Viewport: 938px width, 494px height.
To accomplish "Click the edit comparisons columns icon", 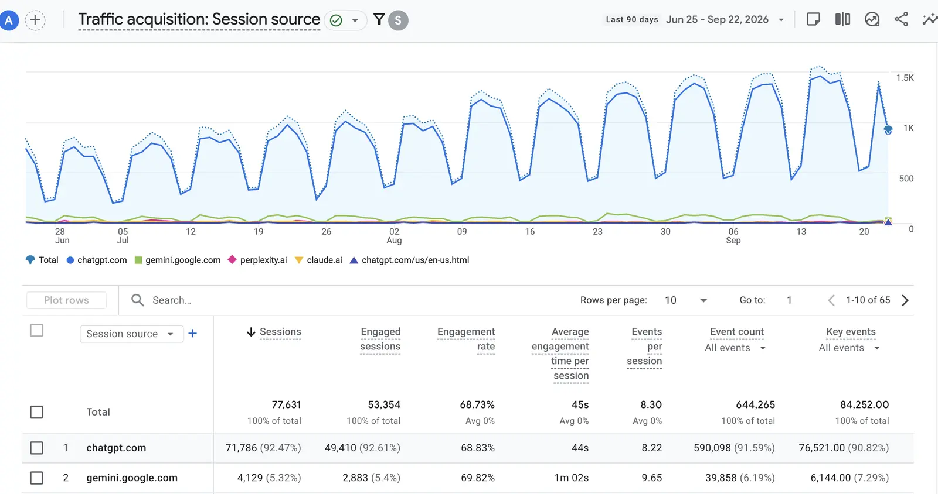I will pyautogui.click(x=842, y=19).
